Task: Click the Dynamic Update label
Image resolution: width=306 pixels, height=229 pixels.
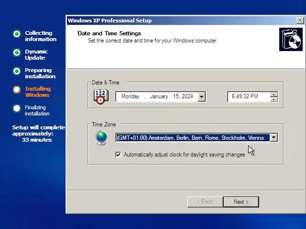Action: point(36,54)
